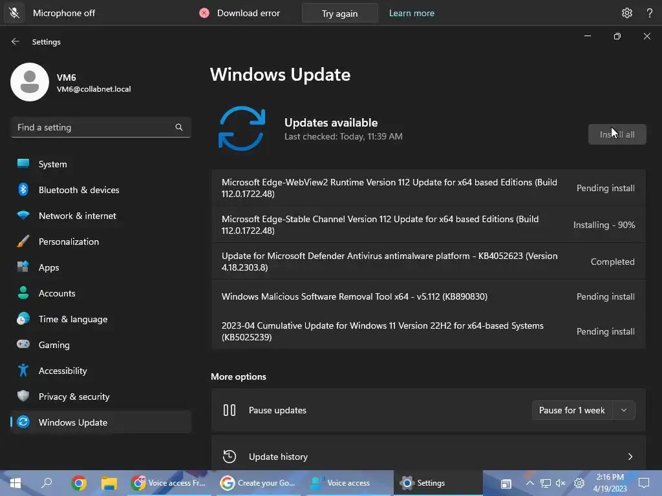This screenshot has width=662, height=496.
Task: Click the Windows Update sidebar icon
Action: [x=23, y=422]
